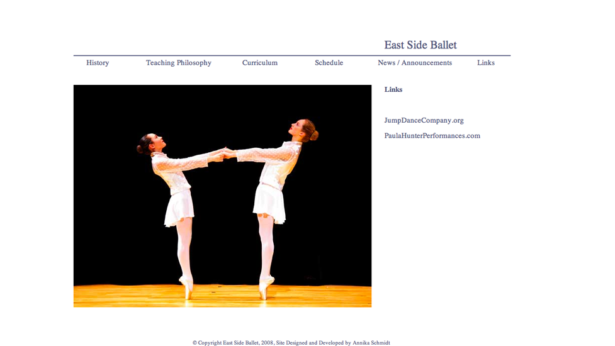The image size is (615, 346).
Task: Open the PaulaHunterPerformances.com link
Action: coord(432,136)
